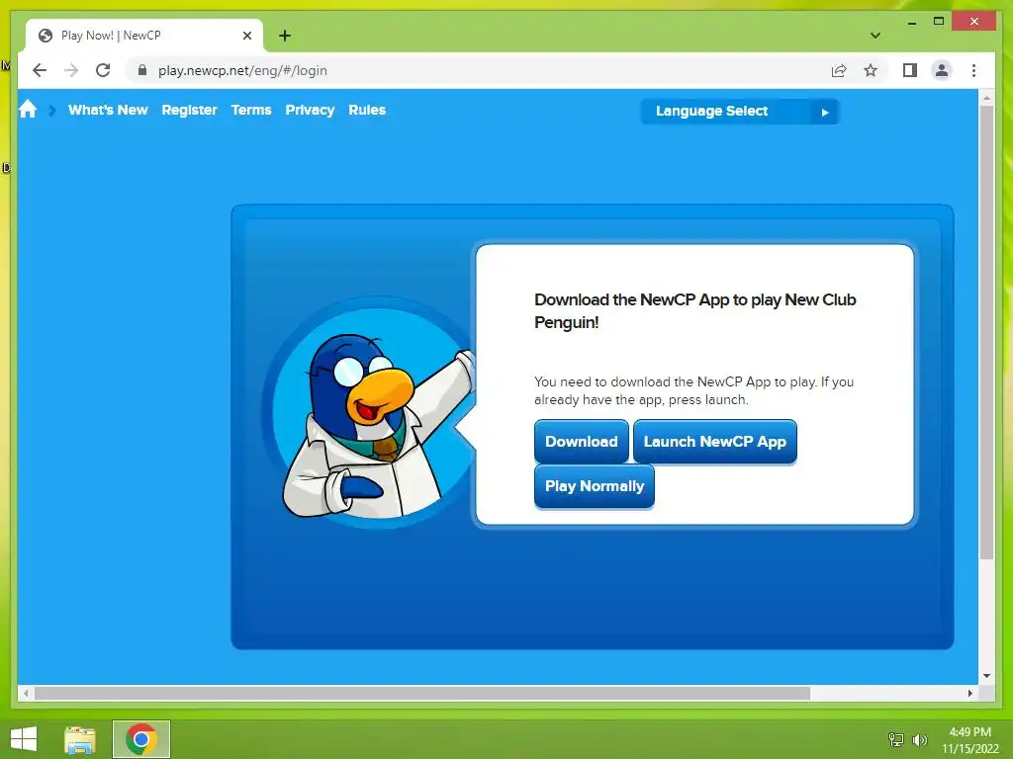Open the Register link
The image size is (1013, 759).
click(189, 110)
